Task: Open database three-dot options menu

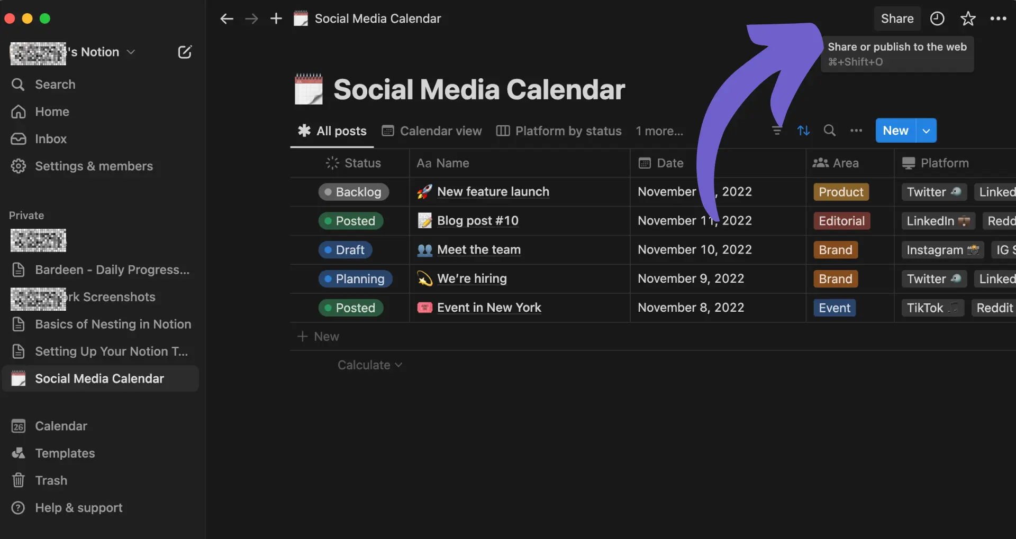Action: (x=856, y=131)
